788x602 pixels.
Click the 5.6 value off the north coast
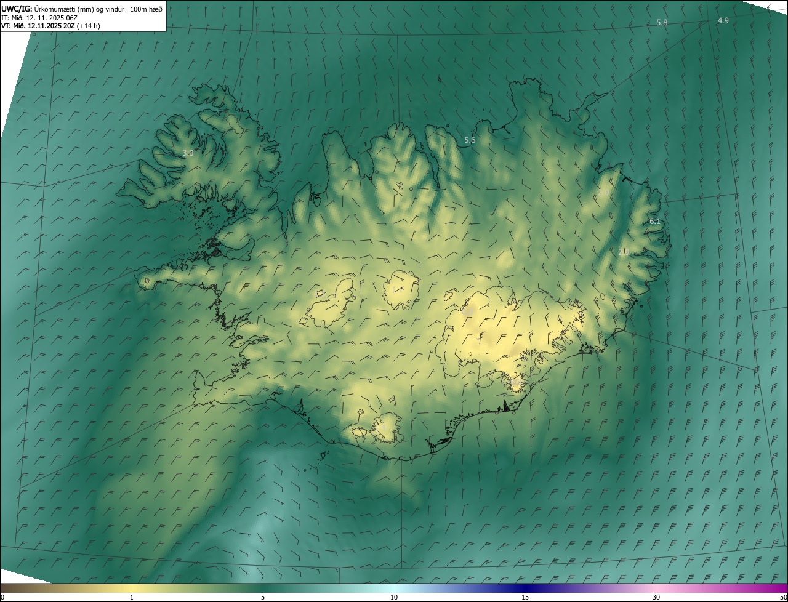470,140
